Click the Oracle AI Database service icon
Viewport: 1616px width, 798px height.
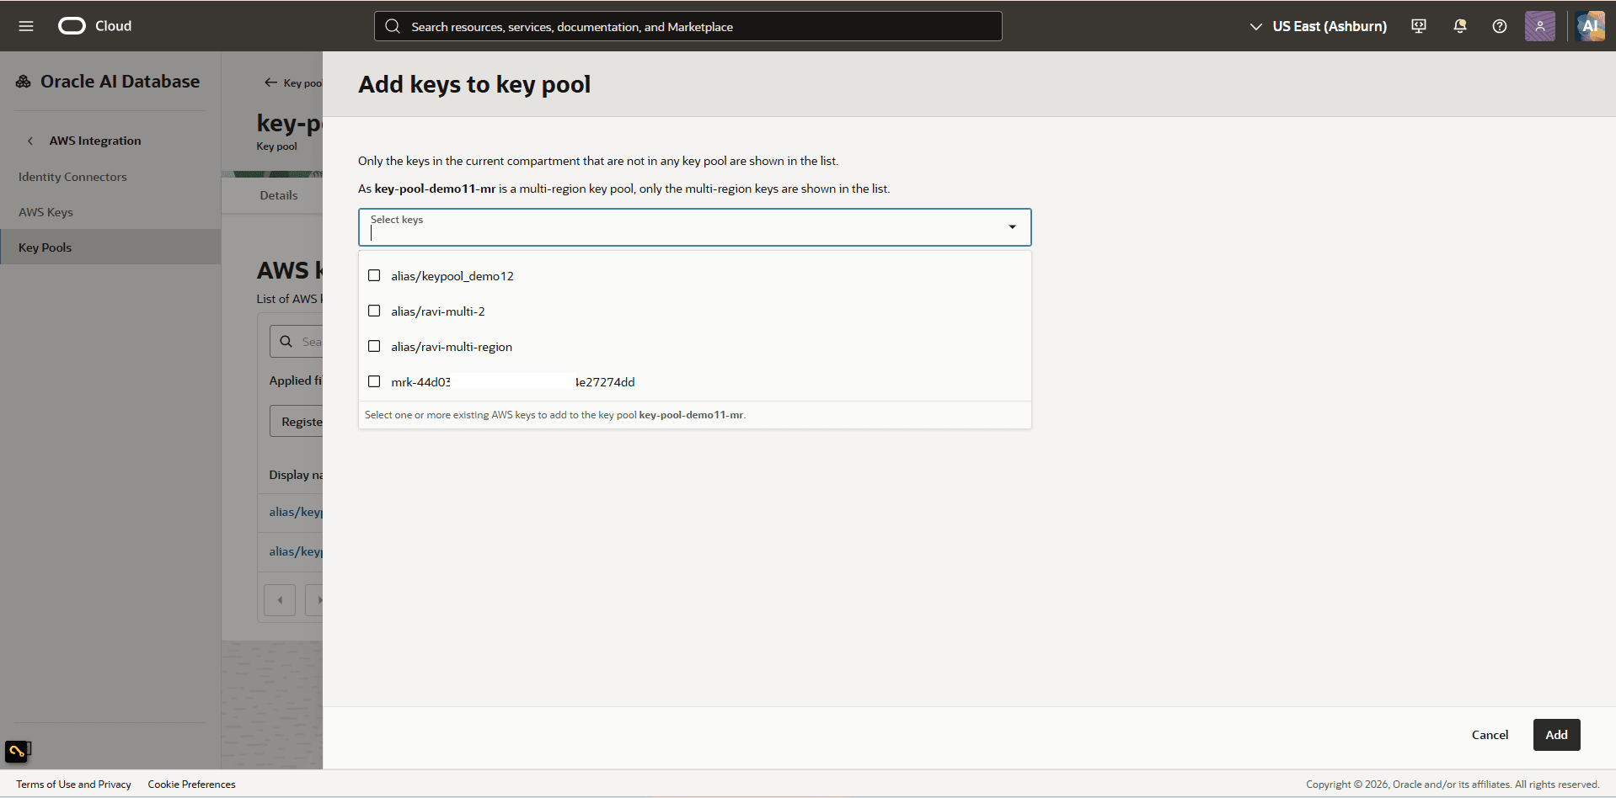24,82
